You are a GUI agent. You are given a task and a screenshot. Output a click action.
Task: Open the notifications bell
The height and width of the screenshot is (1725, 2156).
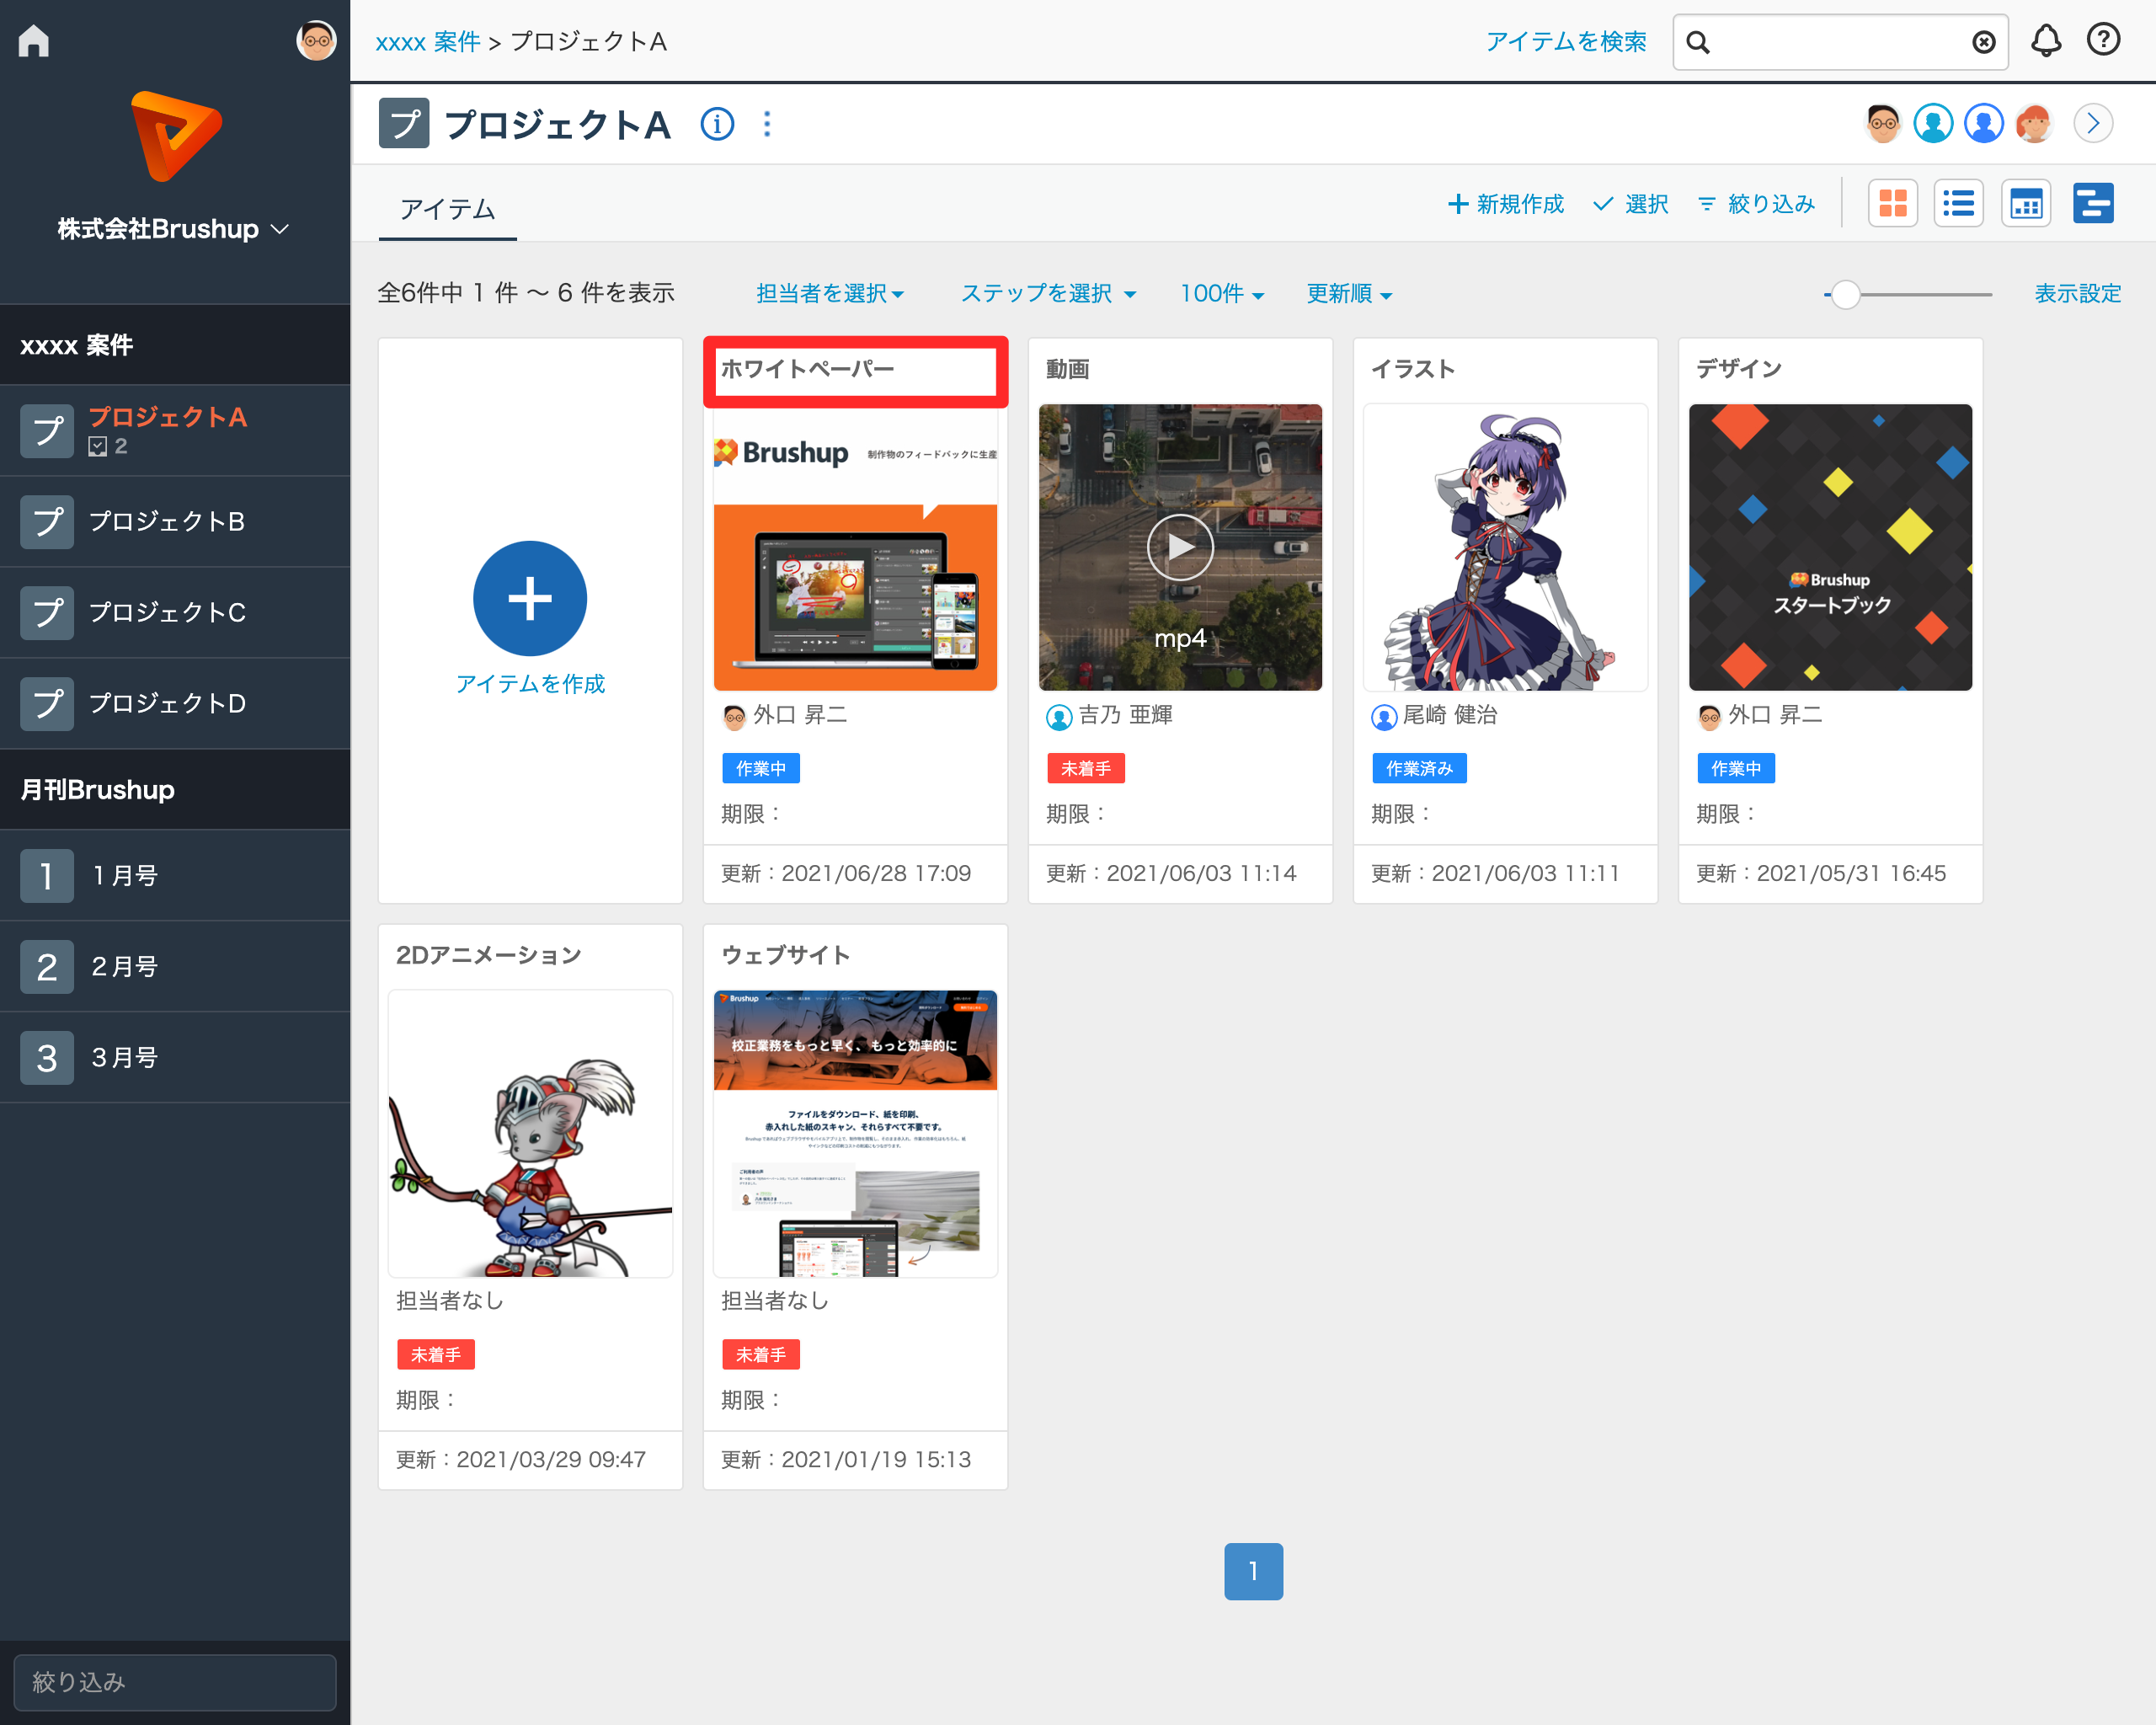coord(2046,41)
